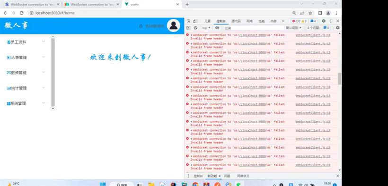Viewport: 388px width, 186px height.
Task: Click the browser forward arrow
Action: click(x=14, y=13)
